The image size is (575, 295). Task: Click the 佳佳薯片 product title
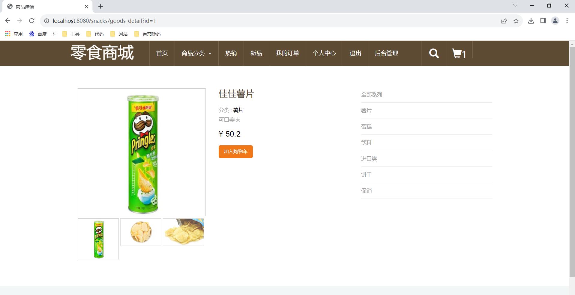pyautogui.click(x=236, y=94)
